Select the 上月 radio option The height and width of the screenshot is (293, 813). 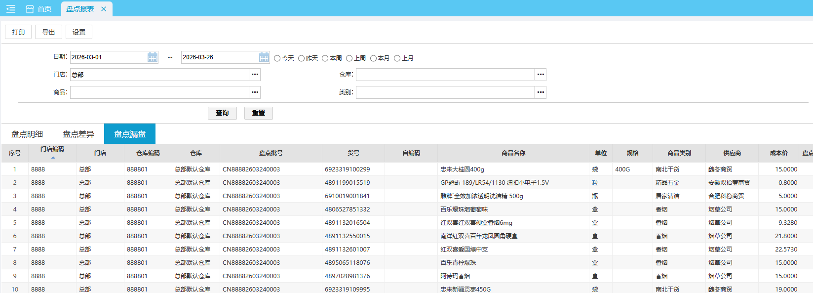point(397,58)
